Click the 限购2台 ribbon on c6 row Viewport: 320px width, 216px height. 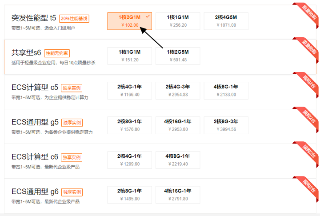(308, 153)
